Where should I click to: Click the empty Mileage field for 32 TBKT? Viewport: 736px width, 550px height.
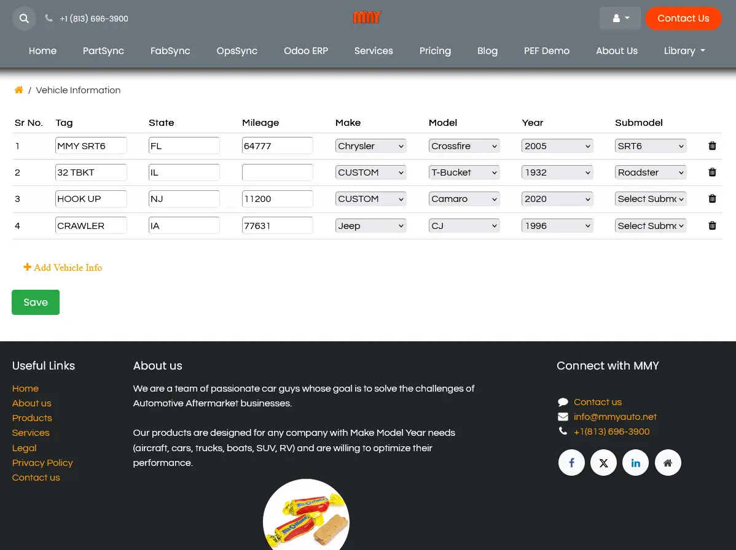(277, 172)
